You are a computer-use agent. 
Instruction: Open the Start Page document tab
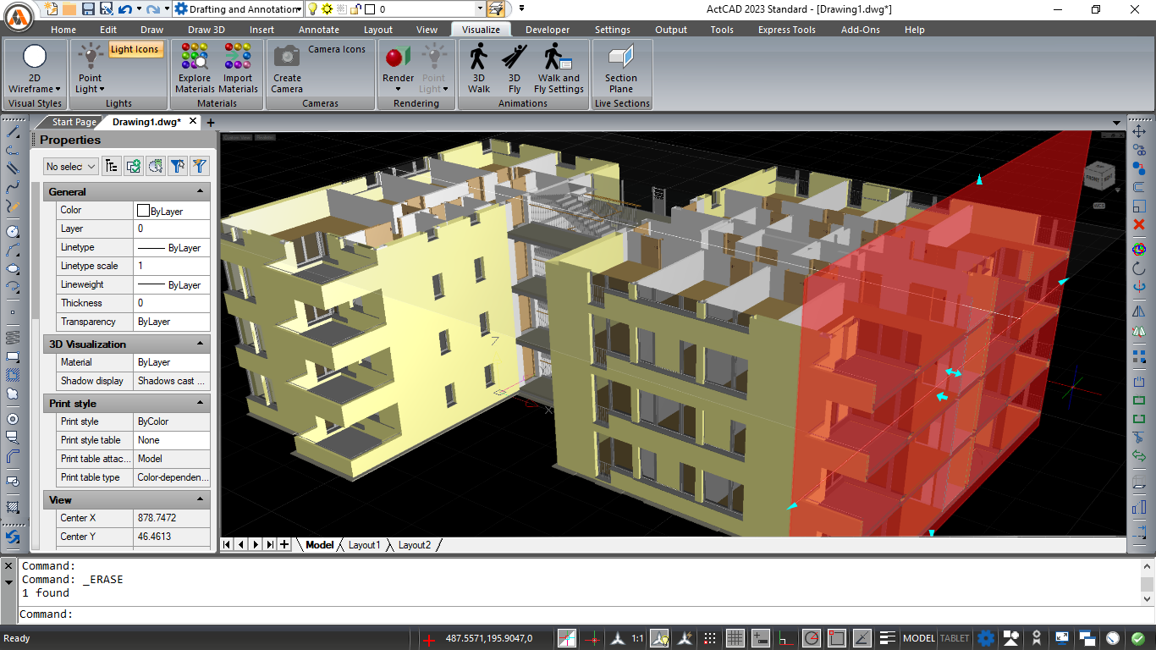tap(74, 122)
